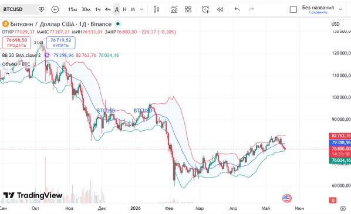Click the blue 79 398,96 basis price label
Screen dimensions: 351x214
click(340, 142)
